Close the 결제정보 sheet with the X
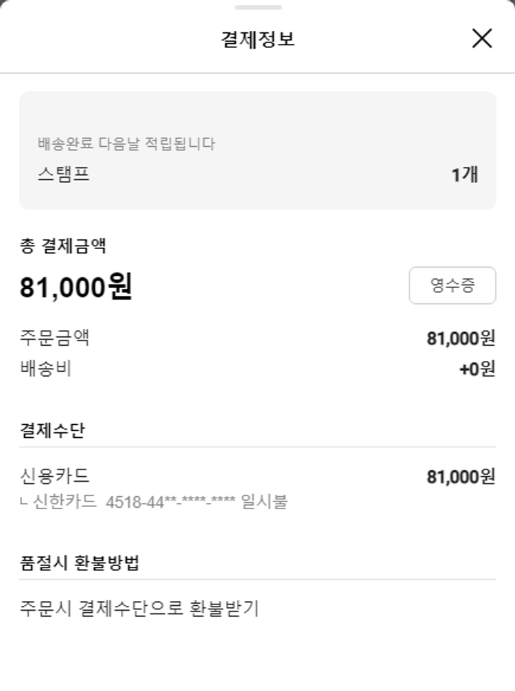The width and height of the screenshot is (515, 691). [x=482, y=38]
